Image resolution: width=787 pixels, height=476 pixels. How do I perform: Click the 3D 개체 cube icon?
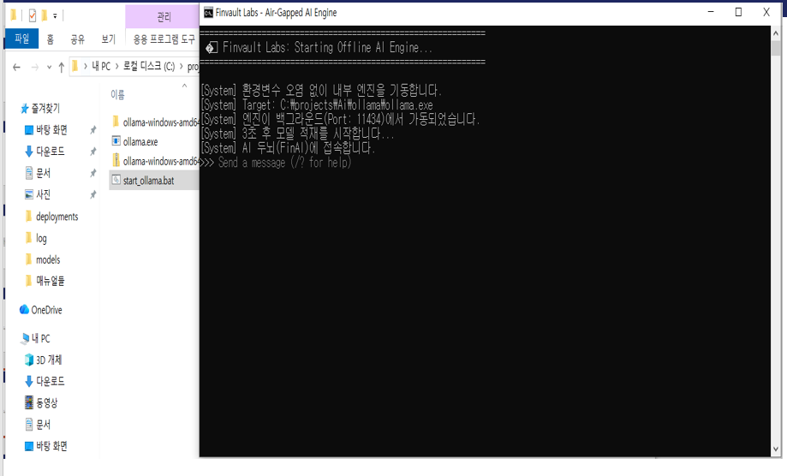click(x=28, y=360)
